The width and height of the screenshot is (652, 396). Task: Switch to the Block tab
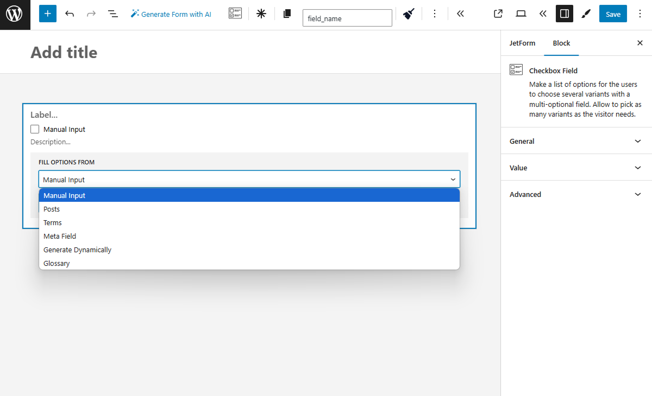click(561, 43)
